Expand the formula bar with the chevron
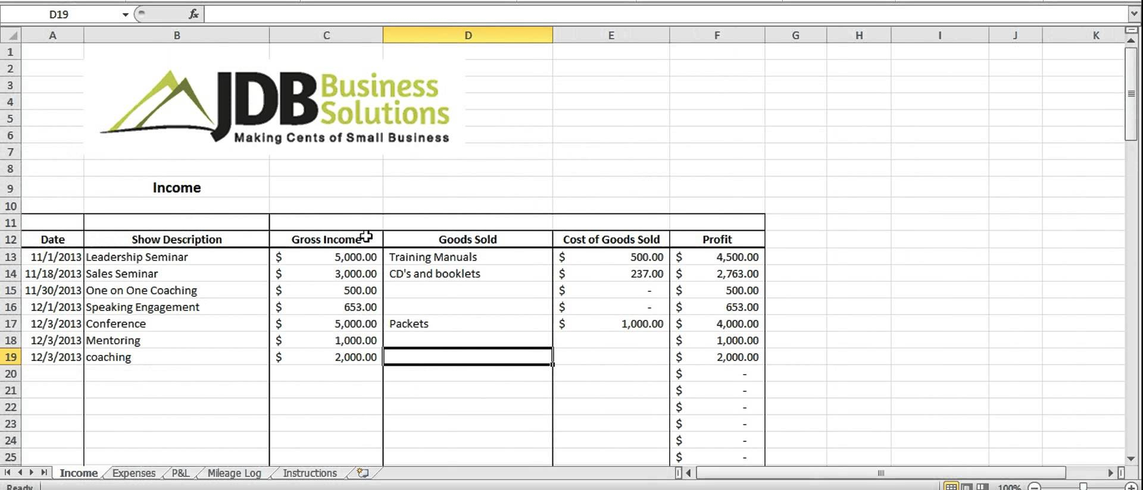The width and height of the screenshot is (1143, 490). [1134, 14]
